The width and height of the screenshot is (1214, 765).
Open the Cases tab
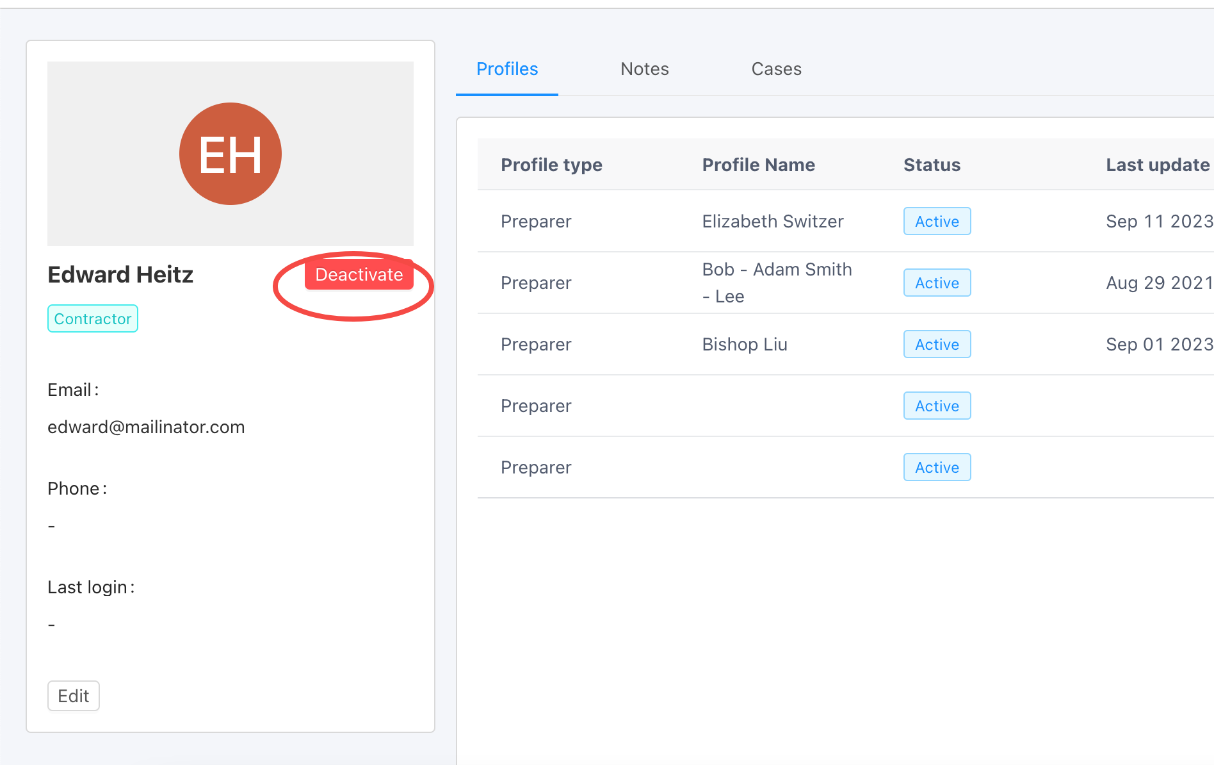tap(776, 69)
